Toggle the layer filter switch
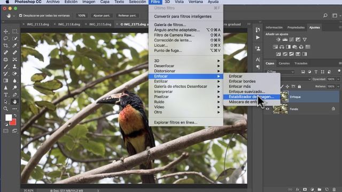Screen dimensions: 342x192 click(339, 71)
